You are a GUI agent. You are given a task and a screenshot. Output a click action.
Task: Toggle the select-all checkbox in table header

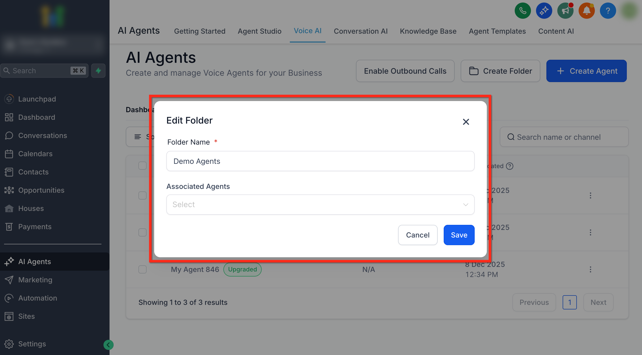(x=142, y=166)
